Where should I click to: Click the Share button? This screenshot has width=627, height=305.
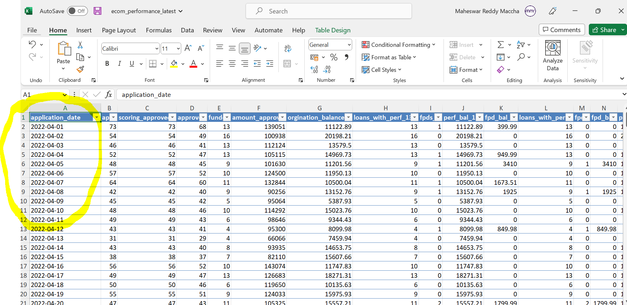pyautogui.click(x=604, y=30)
